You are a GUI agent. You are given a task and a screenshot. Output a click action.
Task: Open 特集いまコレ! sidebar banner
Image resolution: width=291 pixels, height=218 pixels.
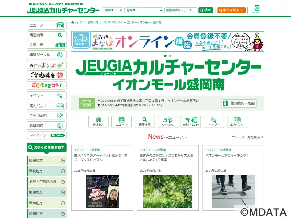coord(47,85)
